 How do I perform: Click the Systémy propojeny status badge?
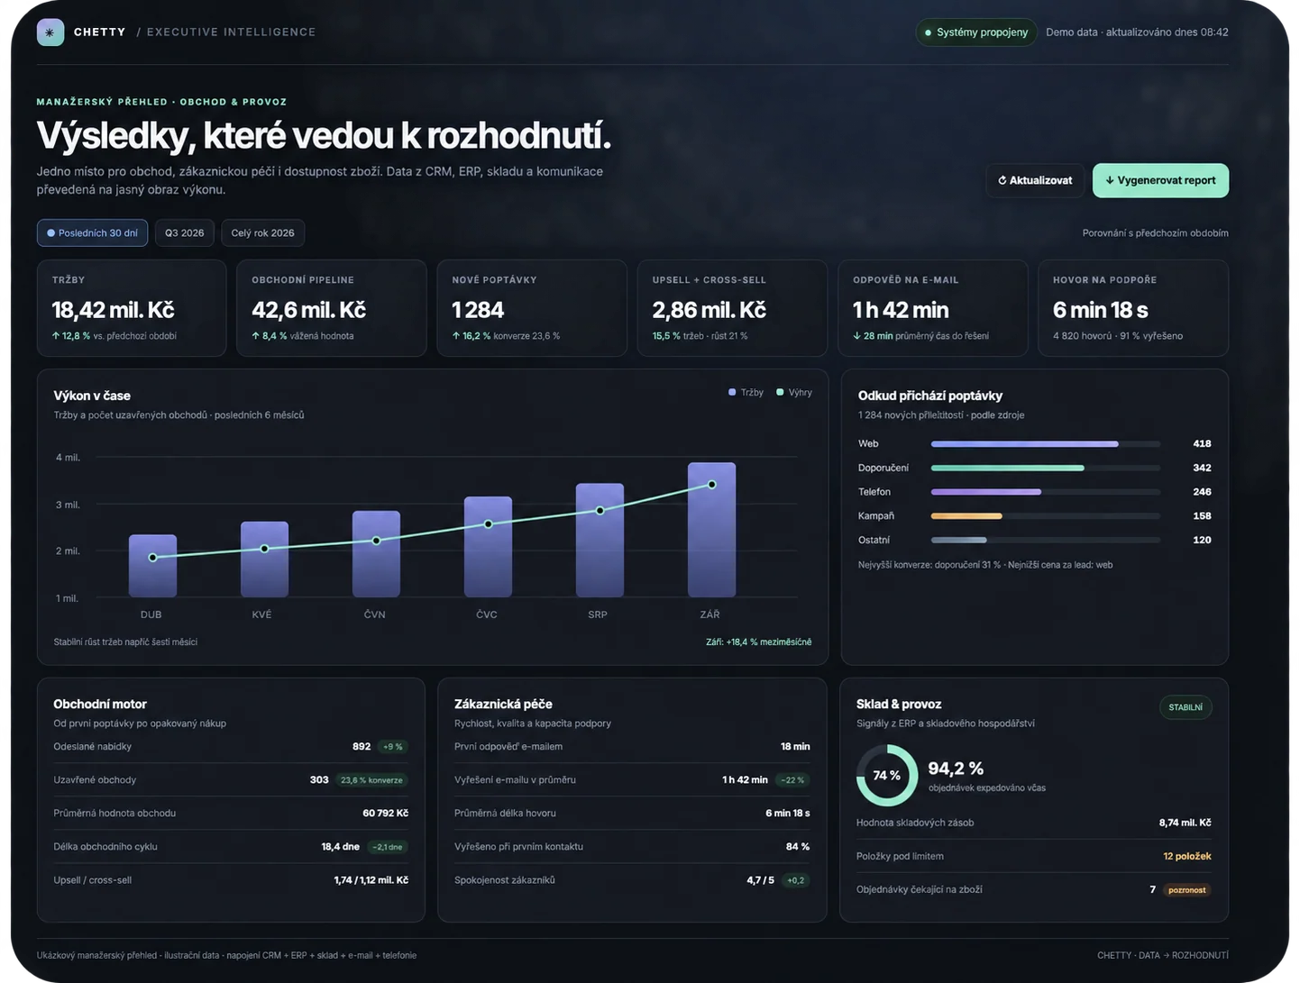[976, 32]
